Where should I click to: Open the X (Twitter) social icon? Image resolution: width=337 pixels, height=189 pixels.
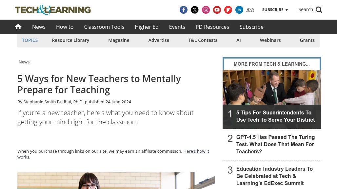pos(194,10)
